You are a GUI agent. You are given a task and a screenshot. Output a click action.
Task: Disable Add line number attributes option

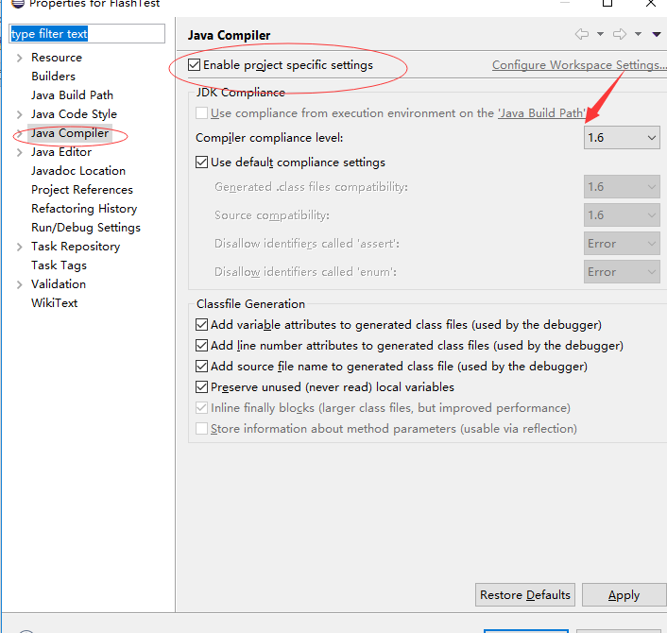pyautogui.click(x=202, y=346)
